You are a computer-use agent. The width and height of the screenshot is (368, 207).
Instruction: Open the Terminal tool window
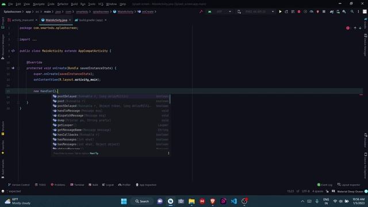[77, 185]
